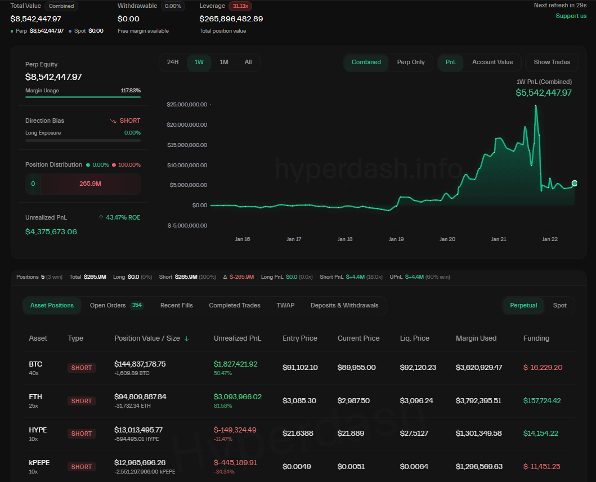Click ETH unrealized PnL $3,093,966.02

[237, 397]
